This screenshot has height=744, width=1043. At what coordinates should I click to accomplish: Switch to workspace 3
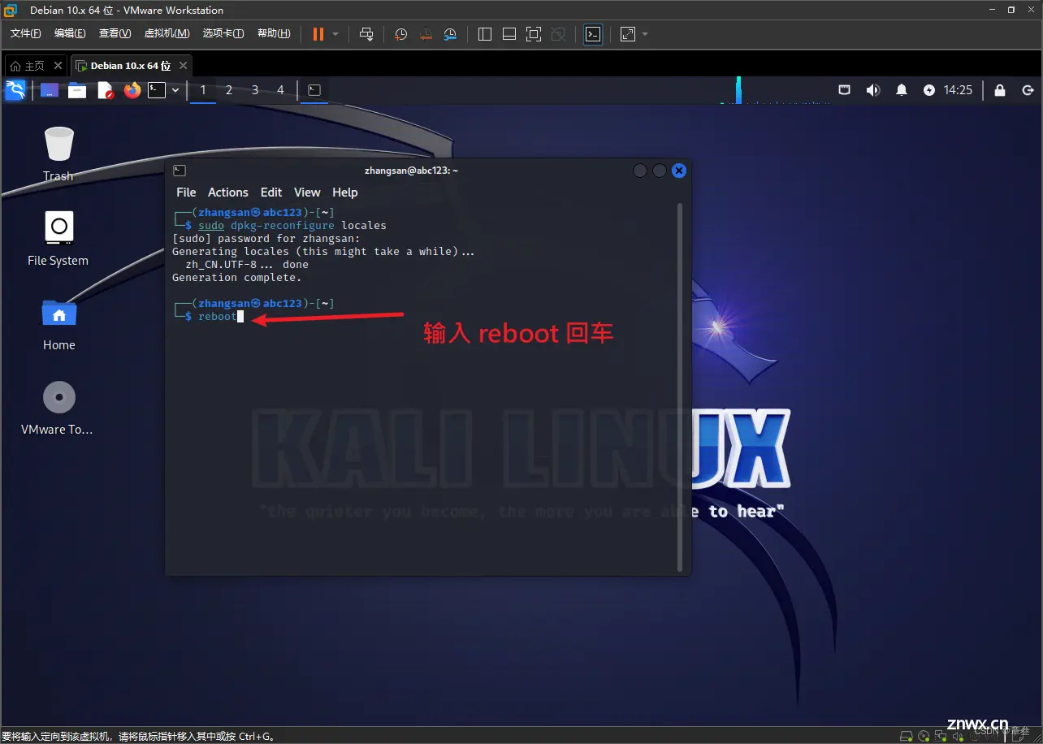tap(255, 90)
